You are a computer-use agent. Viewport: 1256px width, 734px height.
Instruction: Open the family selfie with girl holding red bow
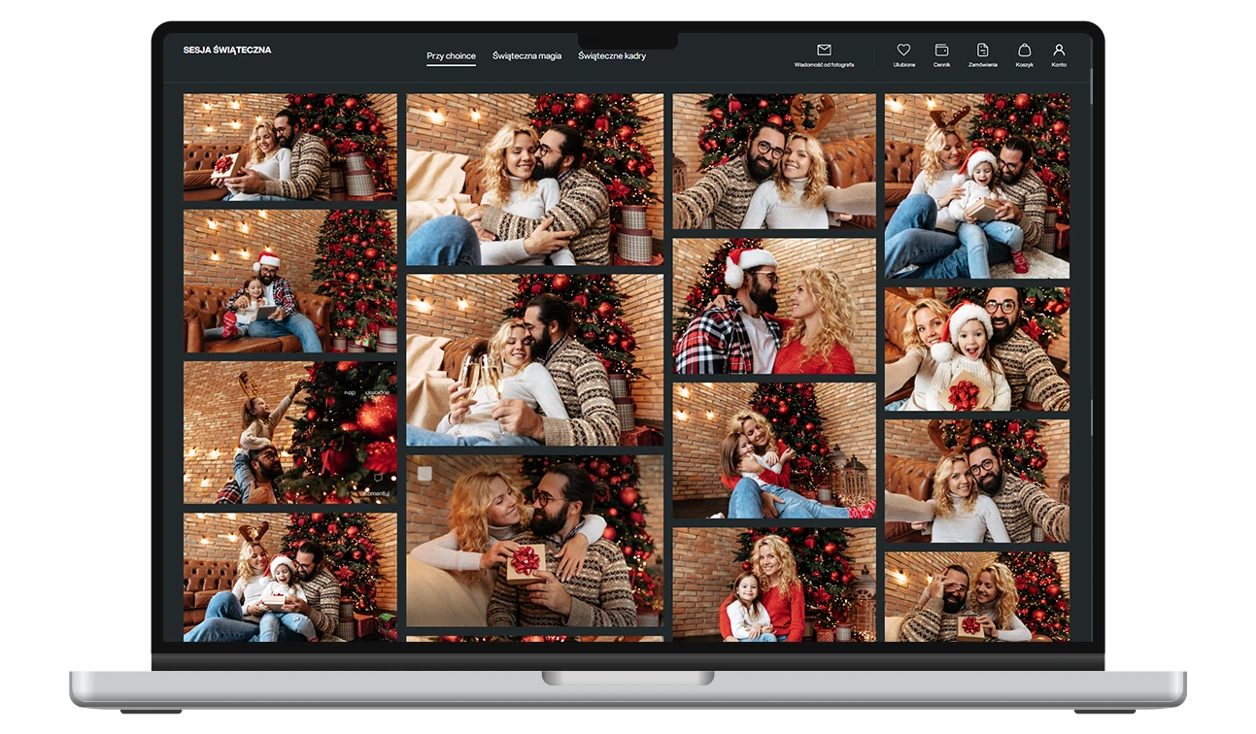coord(976,350)
